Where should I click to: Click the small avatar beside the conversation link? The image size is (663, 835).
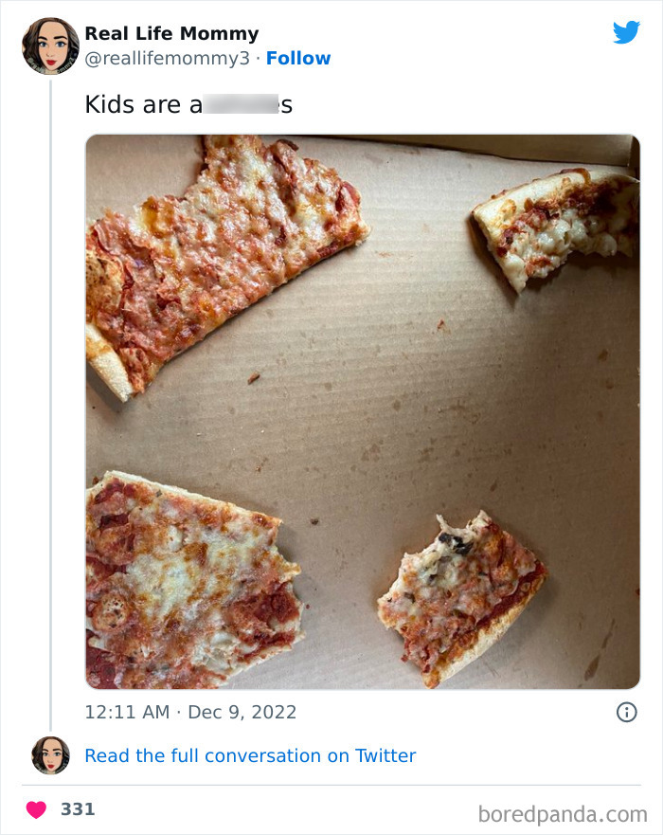tap(49, 755)
